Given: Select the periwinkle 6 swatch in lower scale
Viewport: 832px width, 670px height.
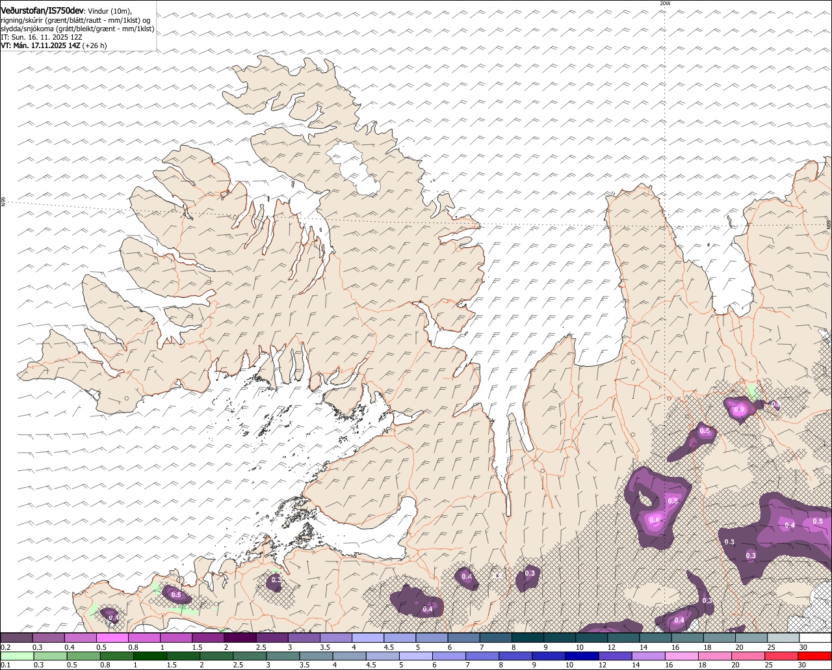Looking at the screenshot, I should click(450, 656).
